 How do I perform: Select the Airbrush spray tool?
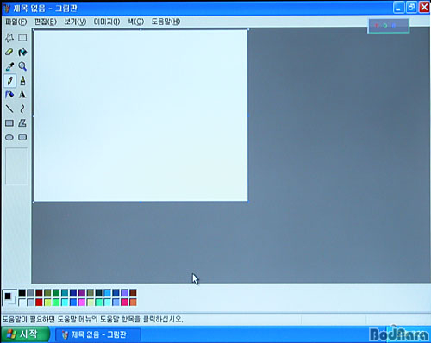click(9, 95)
